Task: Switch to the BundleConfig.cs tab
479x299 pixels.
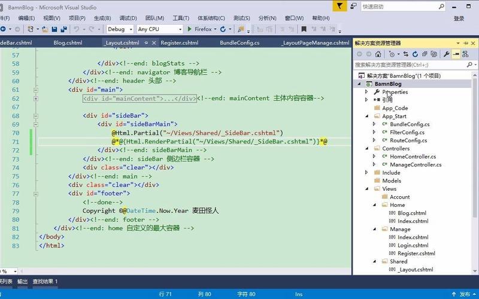Action: coord(239,42)
